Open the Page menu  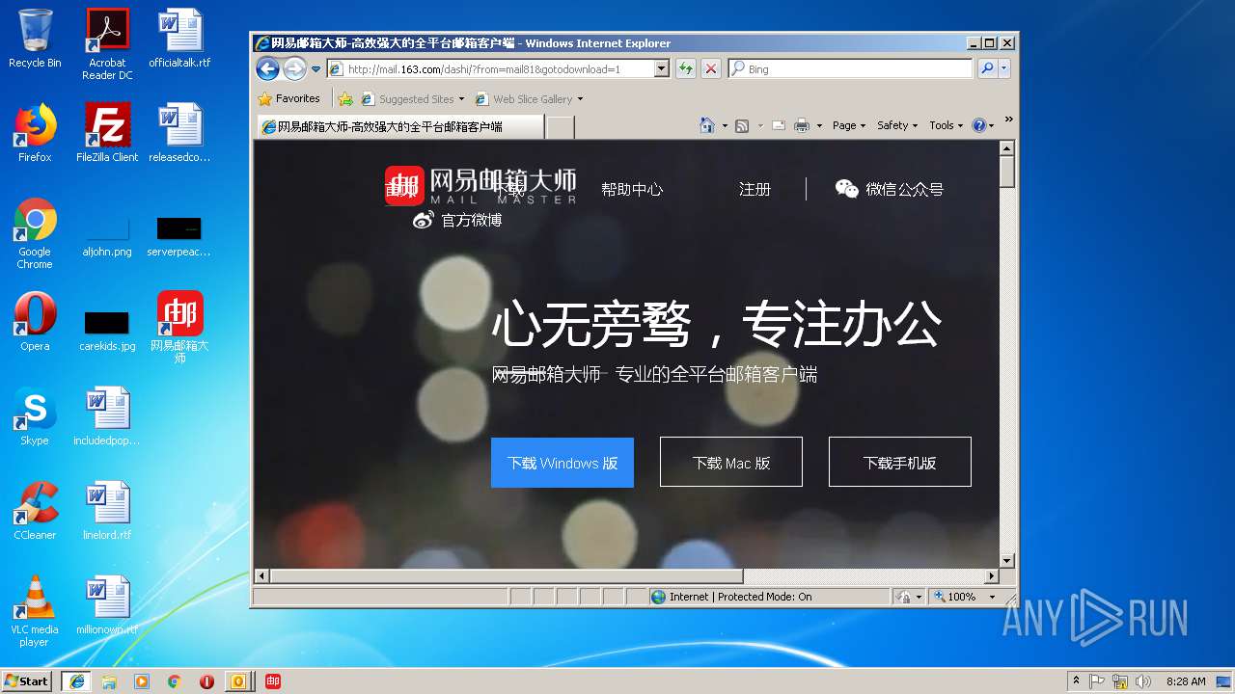pos(849,125)
